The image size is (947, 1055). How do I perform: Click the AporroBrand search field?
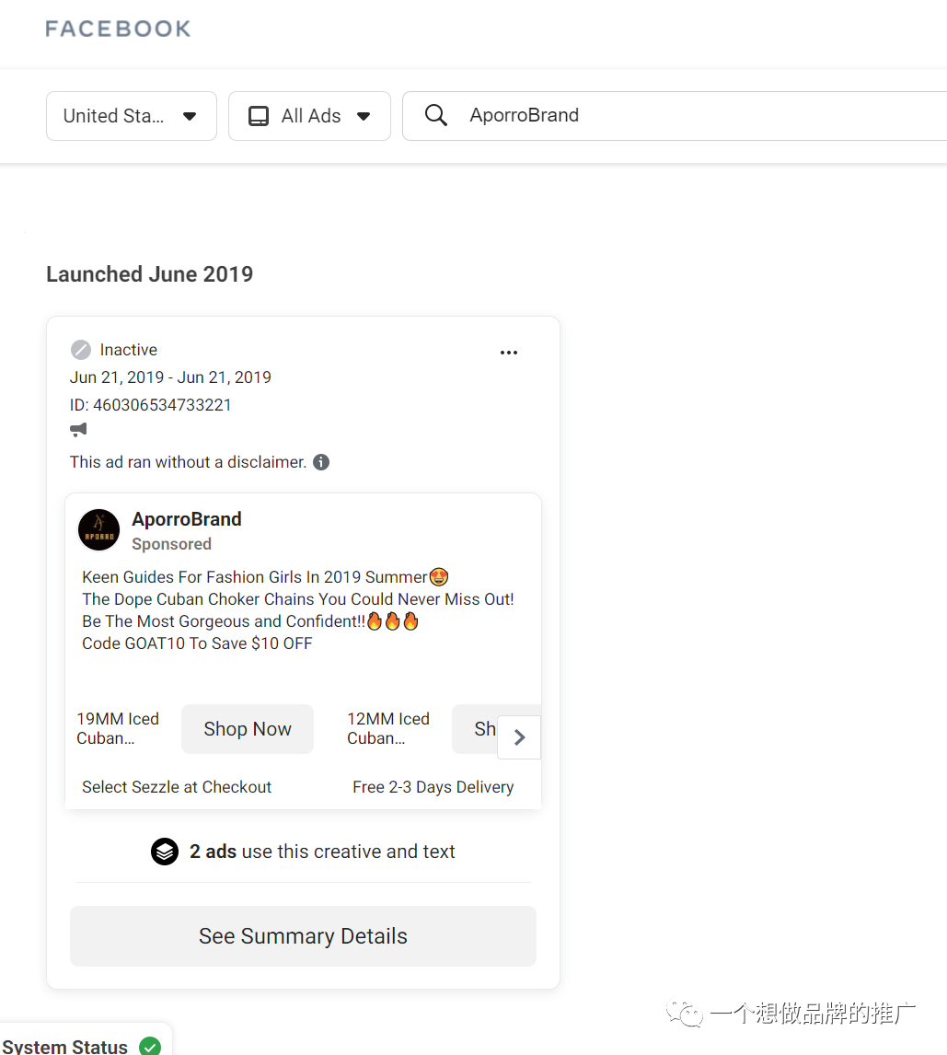pos(675,116)
